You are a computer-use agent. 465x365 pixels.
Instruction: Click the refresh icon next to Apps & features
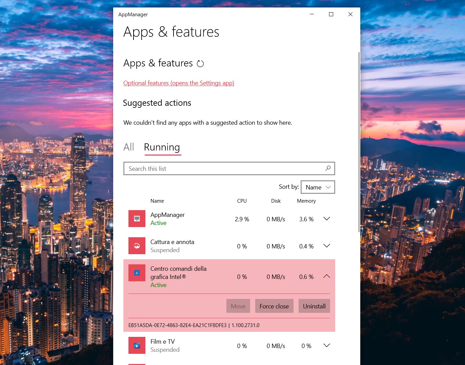click(200, 64)
